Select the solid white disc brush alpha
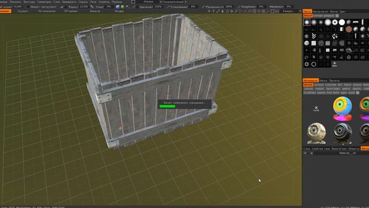The image size is (369, 208). coord(342,23)
